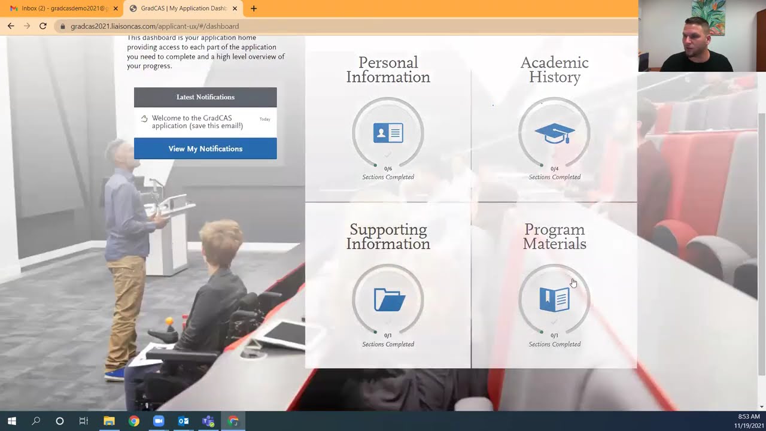Open the Academic History graduation cap icon
The height and width of the screenshot is (431, 766).
(554, 133)
